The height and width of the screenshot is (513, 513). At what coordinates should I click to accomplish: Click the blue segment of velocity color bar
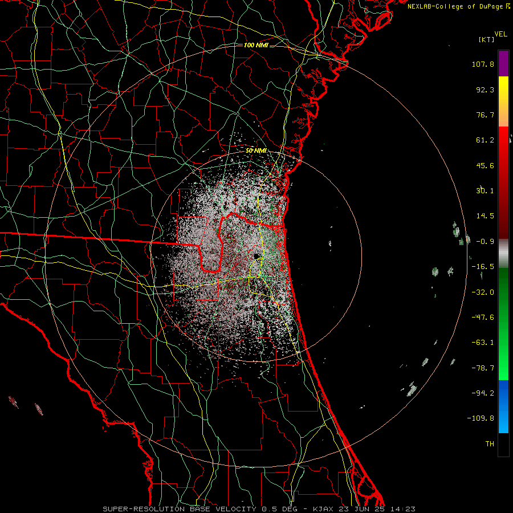coord(503,406)
